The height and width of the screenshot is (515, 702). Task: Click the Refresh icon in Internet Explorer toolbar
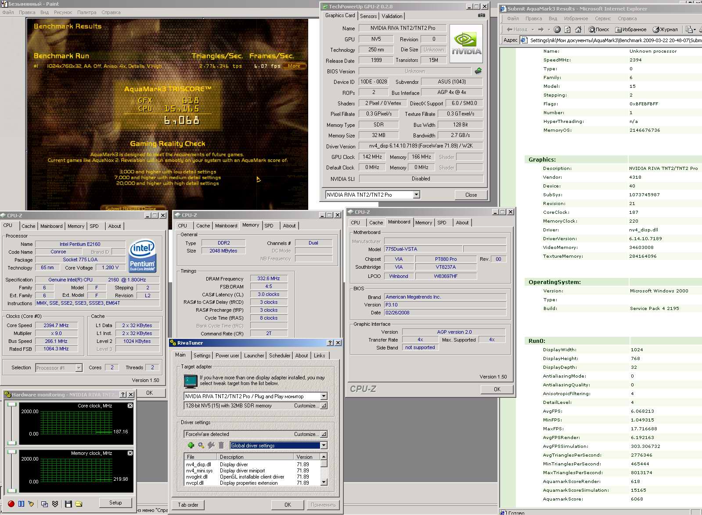[567, 29]
